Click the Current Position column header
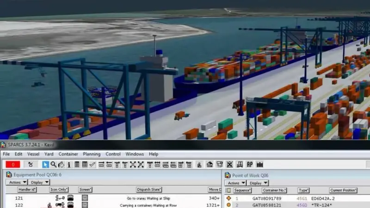 (x=343, y=190)
